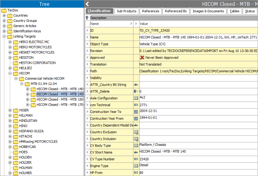
Task: Open list icon for Country Exclusion
Action: point(136,132)
